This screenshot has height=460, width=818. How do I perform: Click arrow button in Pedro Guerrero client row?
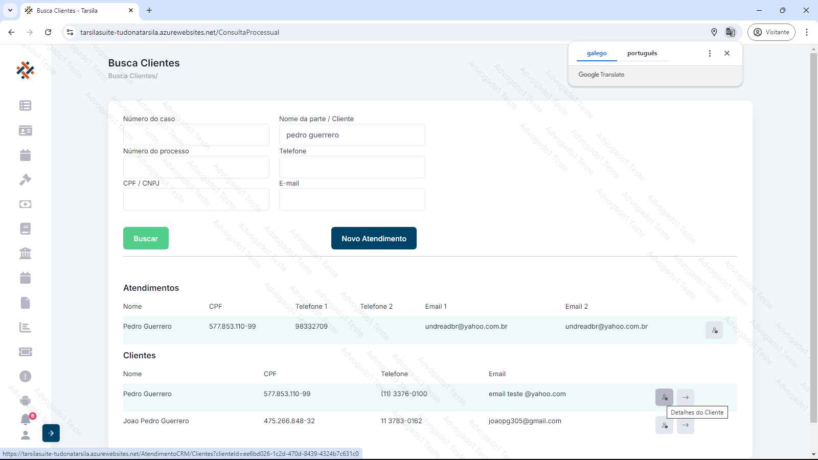[x=685, y=397]
